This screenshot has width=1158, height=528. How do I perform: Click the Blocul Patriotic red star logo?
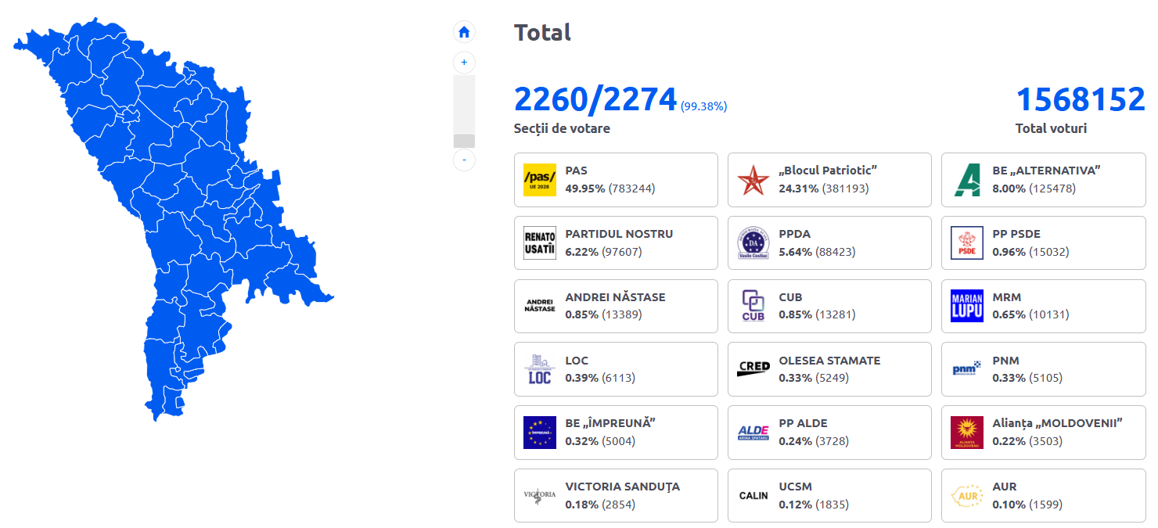click(753, 180)
